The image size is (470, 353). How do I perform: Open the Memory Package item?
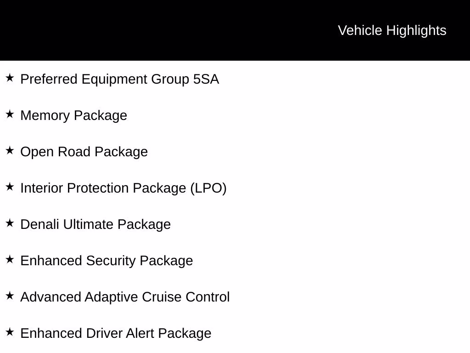74,116
